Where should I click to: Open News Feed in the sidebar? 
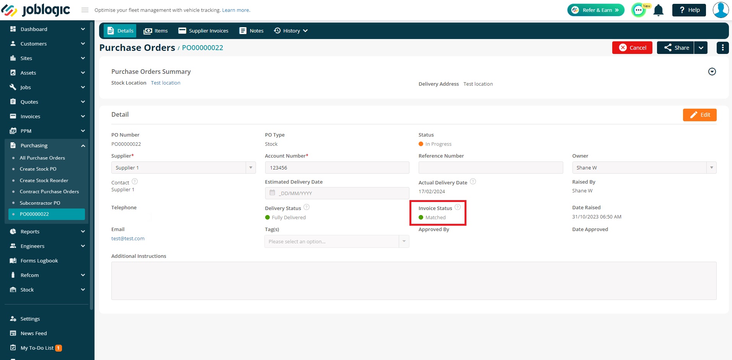[34, 333]
